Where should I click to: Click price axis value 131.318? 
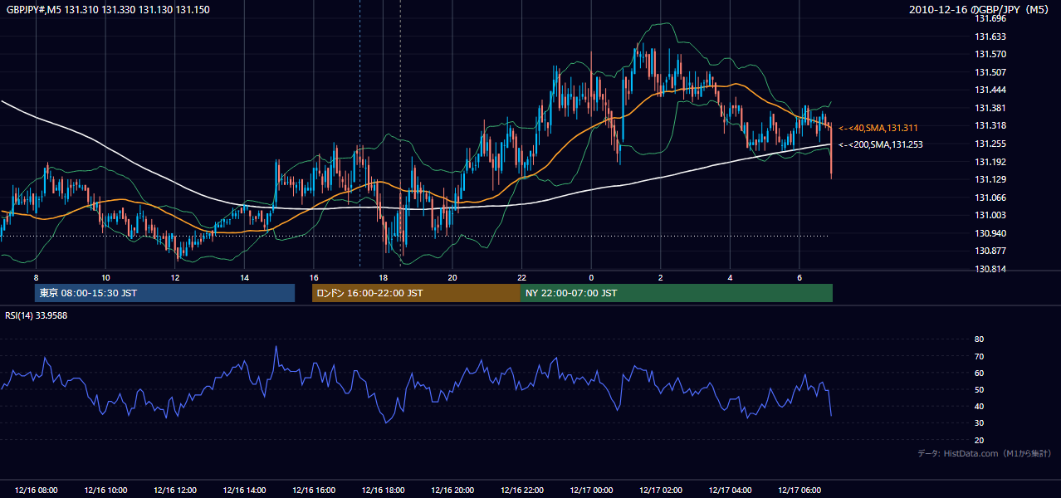(990, 125)
